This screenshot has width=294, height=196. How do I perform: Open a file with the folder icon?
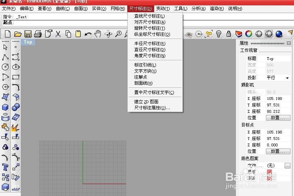[x=18, y=34]
